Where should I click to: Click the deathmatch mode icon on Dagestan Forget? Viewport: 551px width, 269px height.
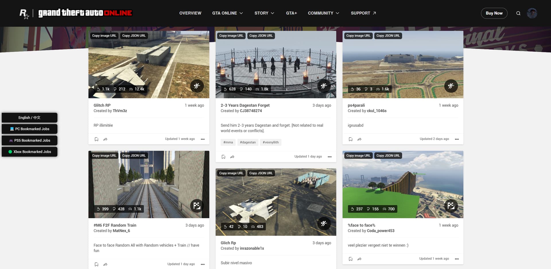click(x=324, y=86)
